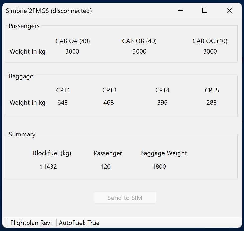244x231 pixels.
Task: Select the CAB OC weight value 3000
Action: [210, 51]
